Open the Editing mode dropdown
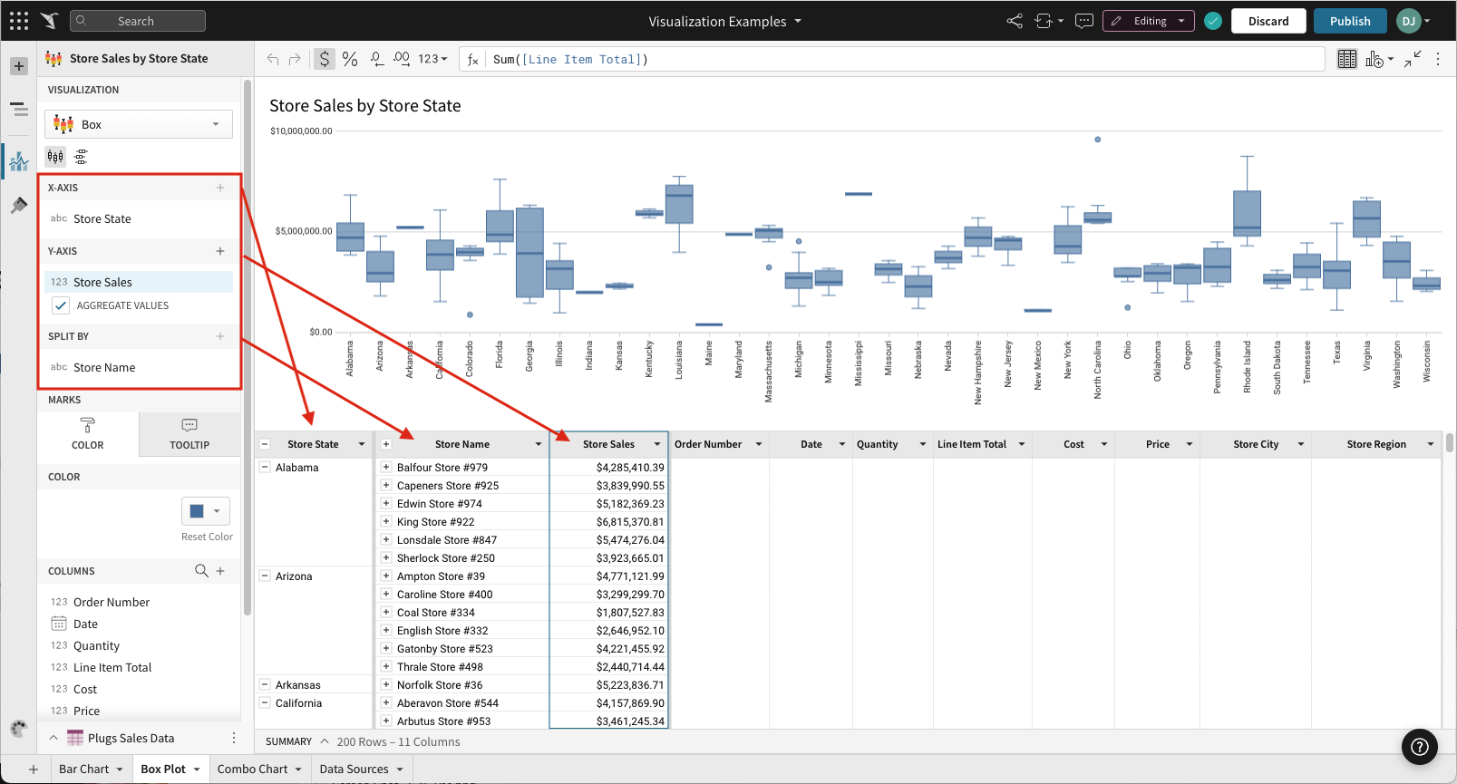 coord(1149,21)
